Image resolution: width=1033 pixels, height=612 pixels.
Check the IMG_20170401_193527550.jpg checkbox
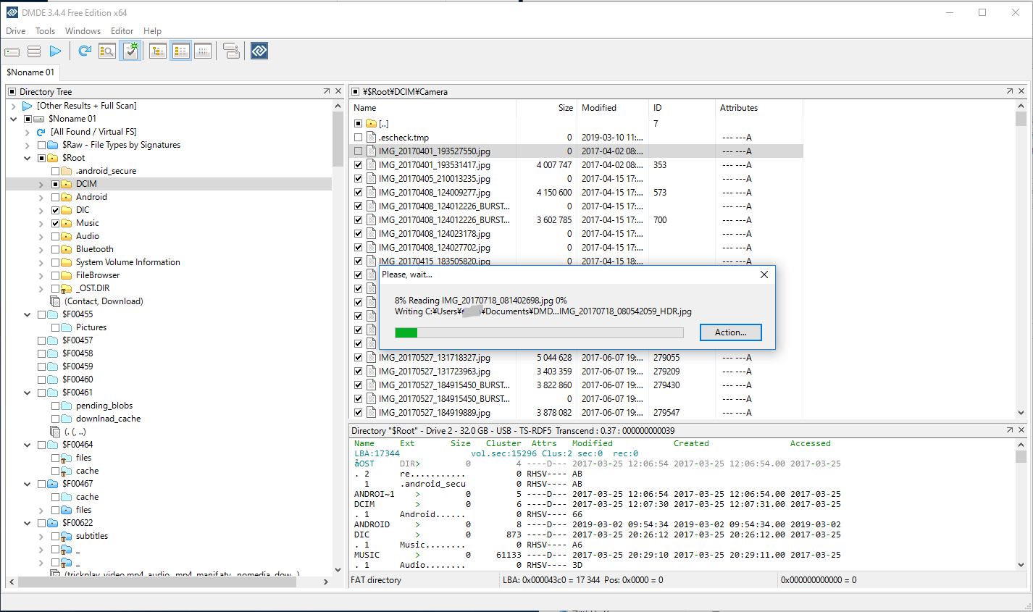(x=358, y=151)
